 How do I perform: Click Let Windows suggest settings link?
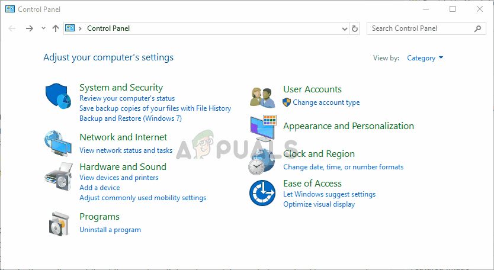point(329,194)
